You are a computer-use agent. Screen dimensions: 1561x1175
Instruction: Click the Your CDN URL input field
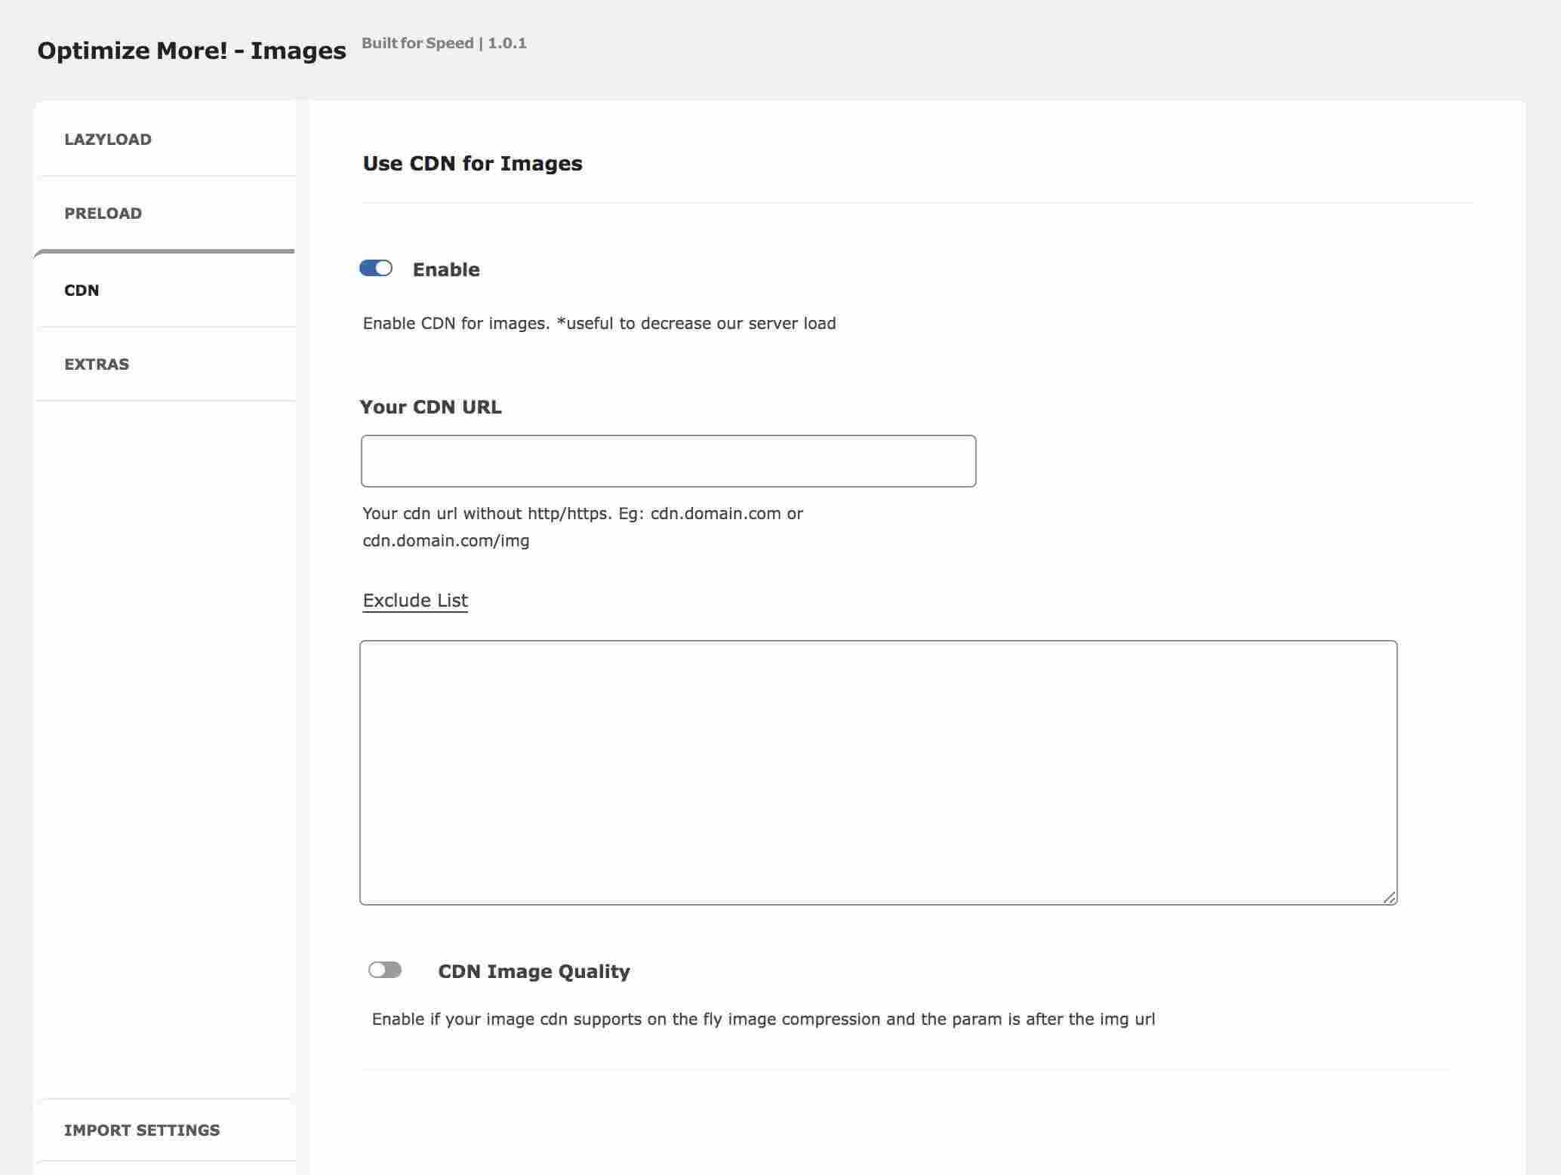(x=668, y=461)
